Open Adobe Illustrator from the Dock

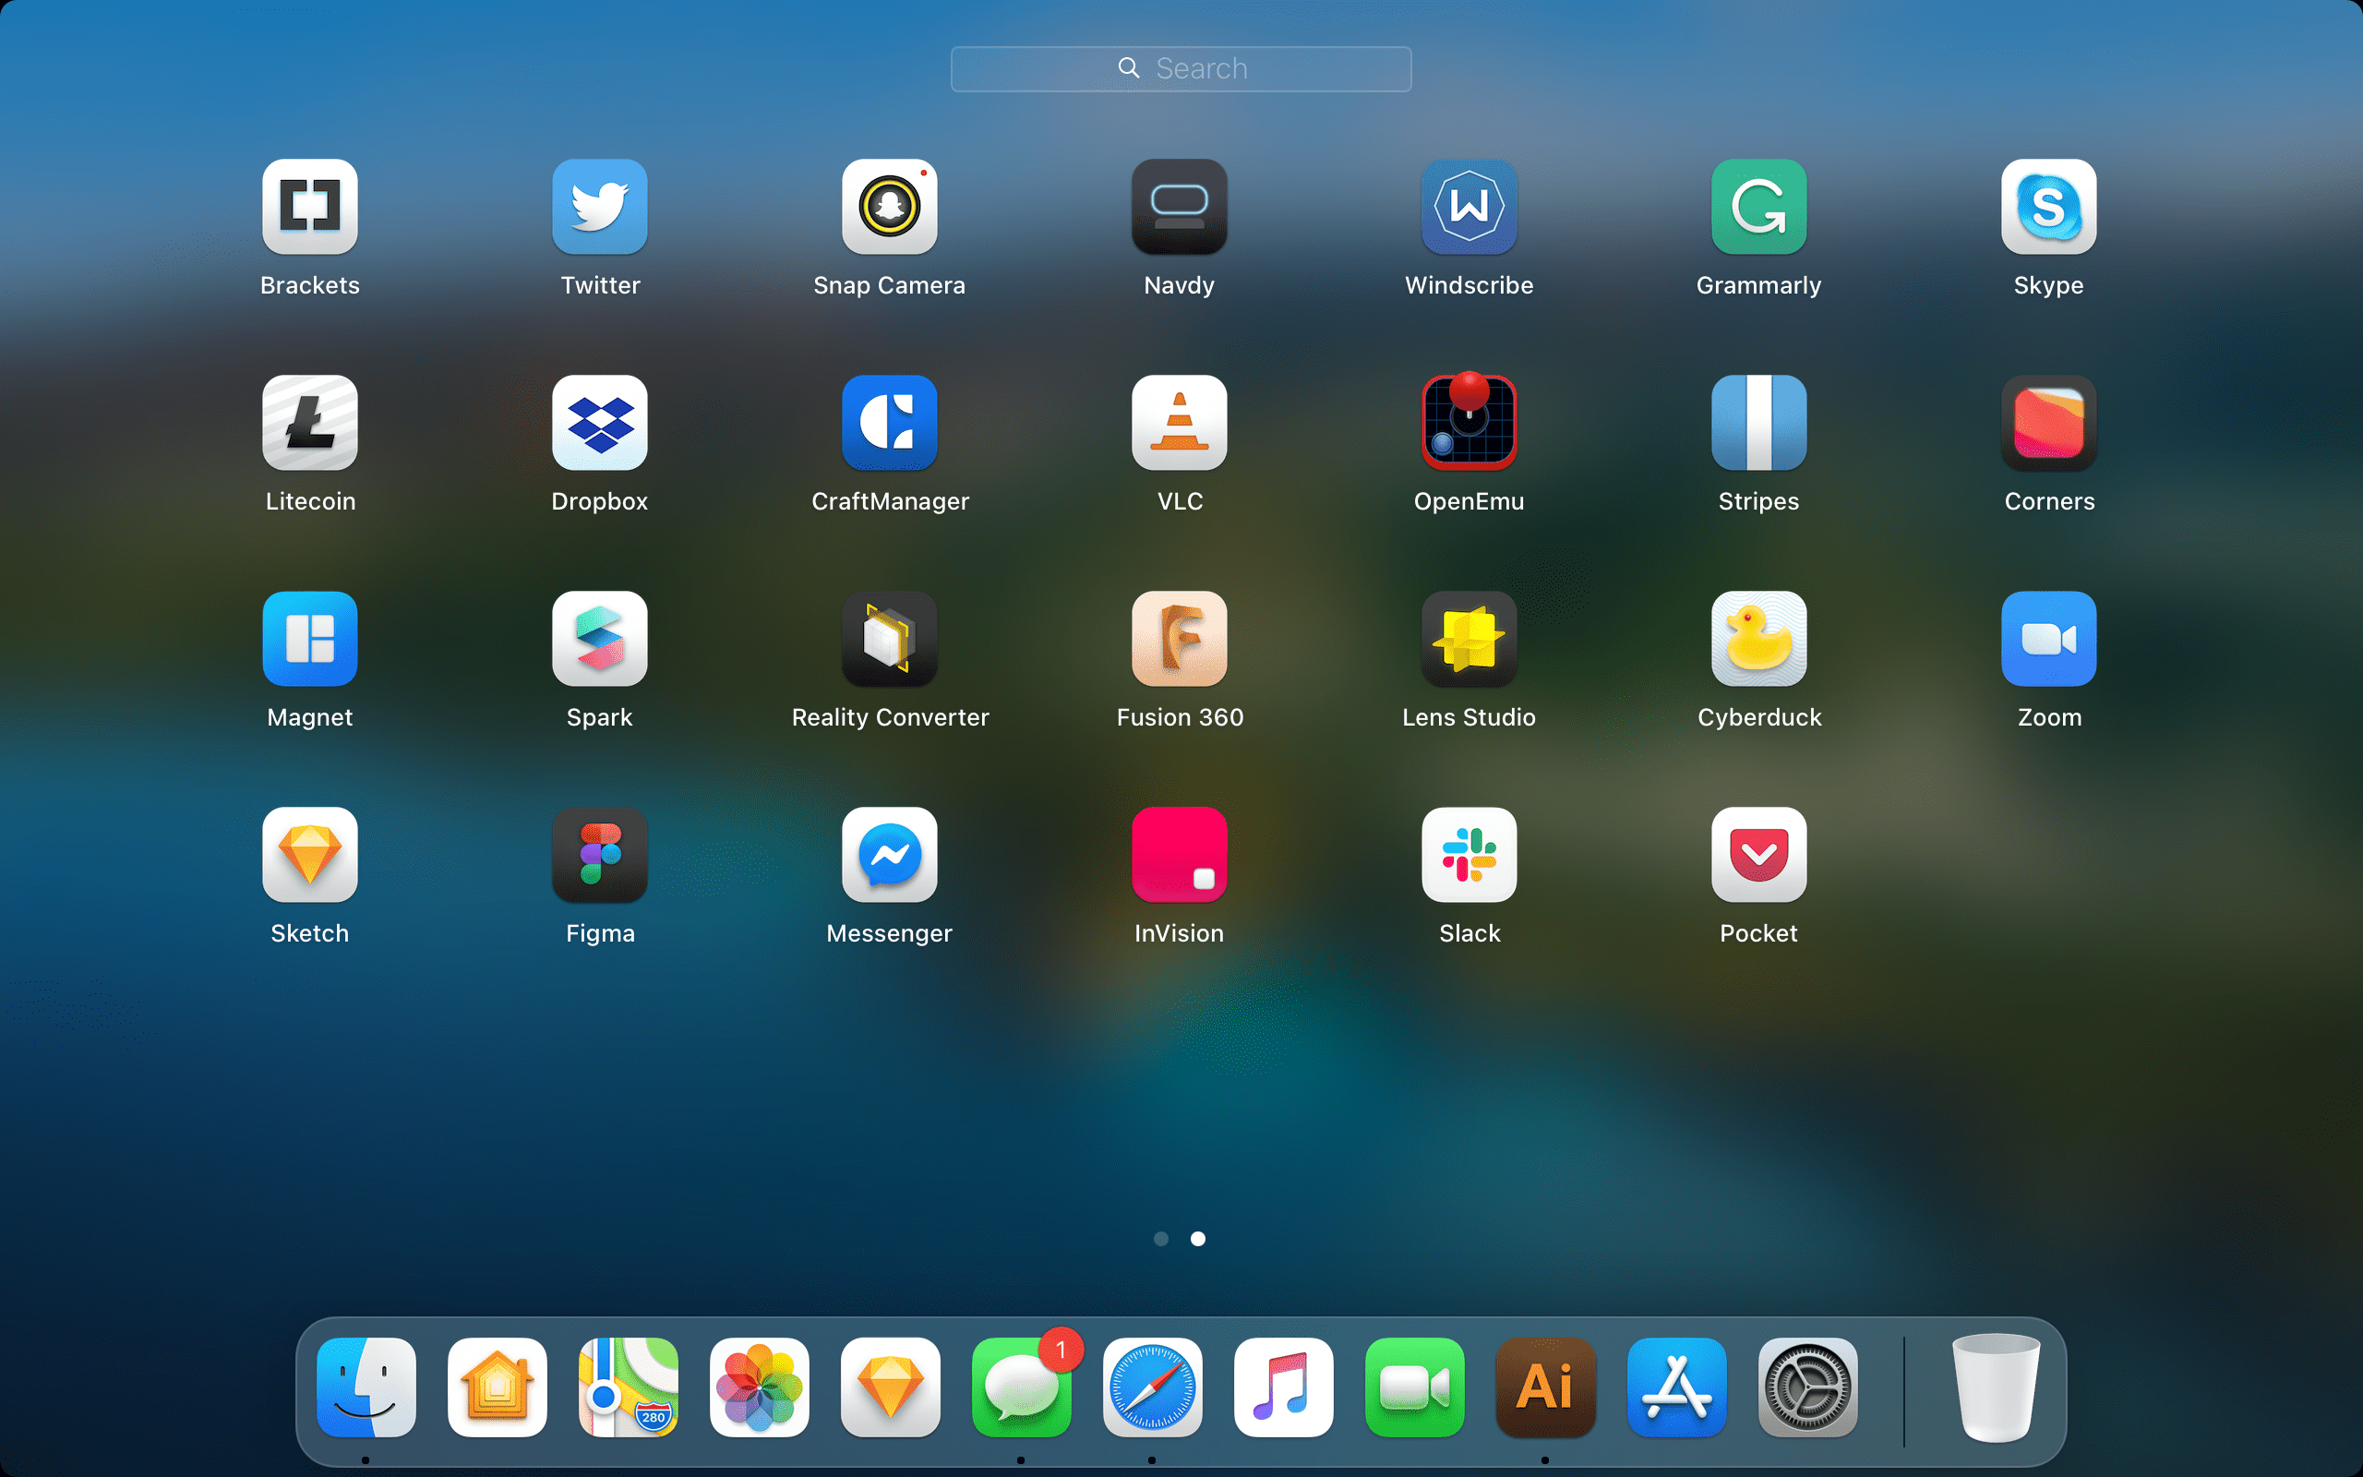click(1546, 1387)
